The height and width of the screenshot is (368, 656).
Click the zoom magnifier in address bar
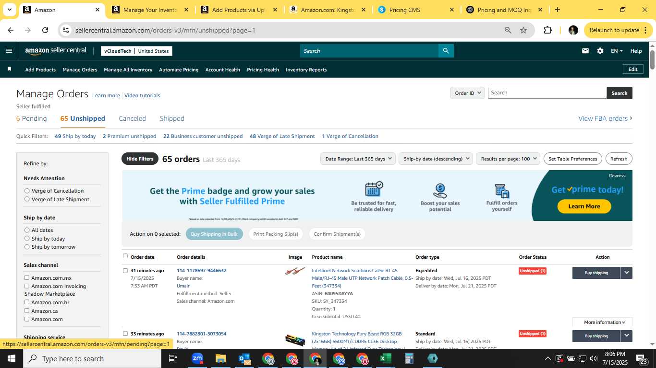tap(508, 30)
